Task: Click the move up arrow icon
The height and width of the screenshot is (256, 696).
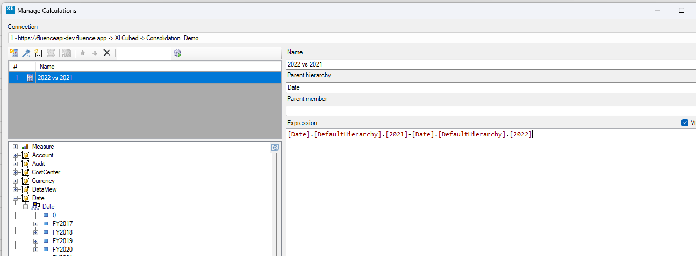Action: 83,53
